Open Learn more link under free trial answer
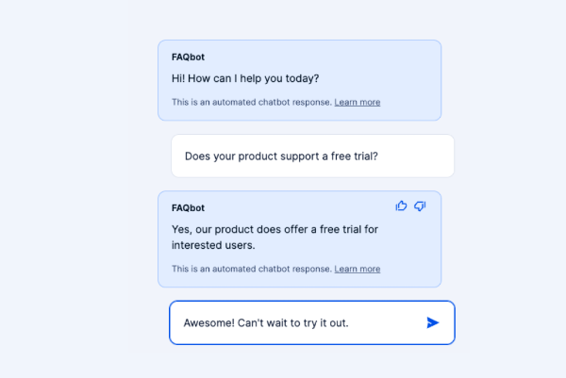 (357, 269)
